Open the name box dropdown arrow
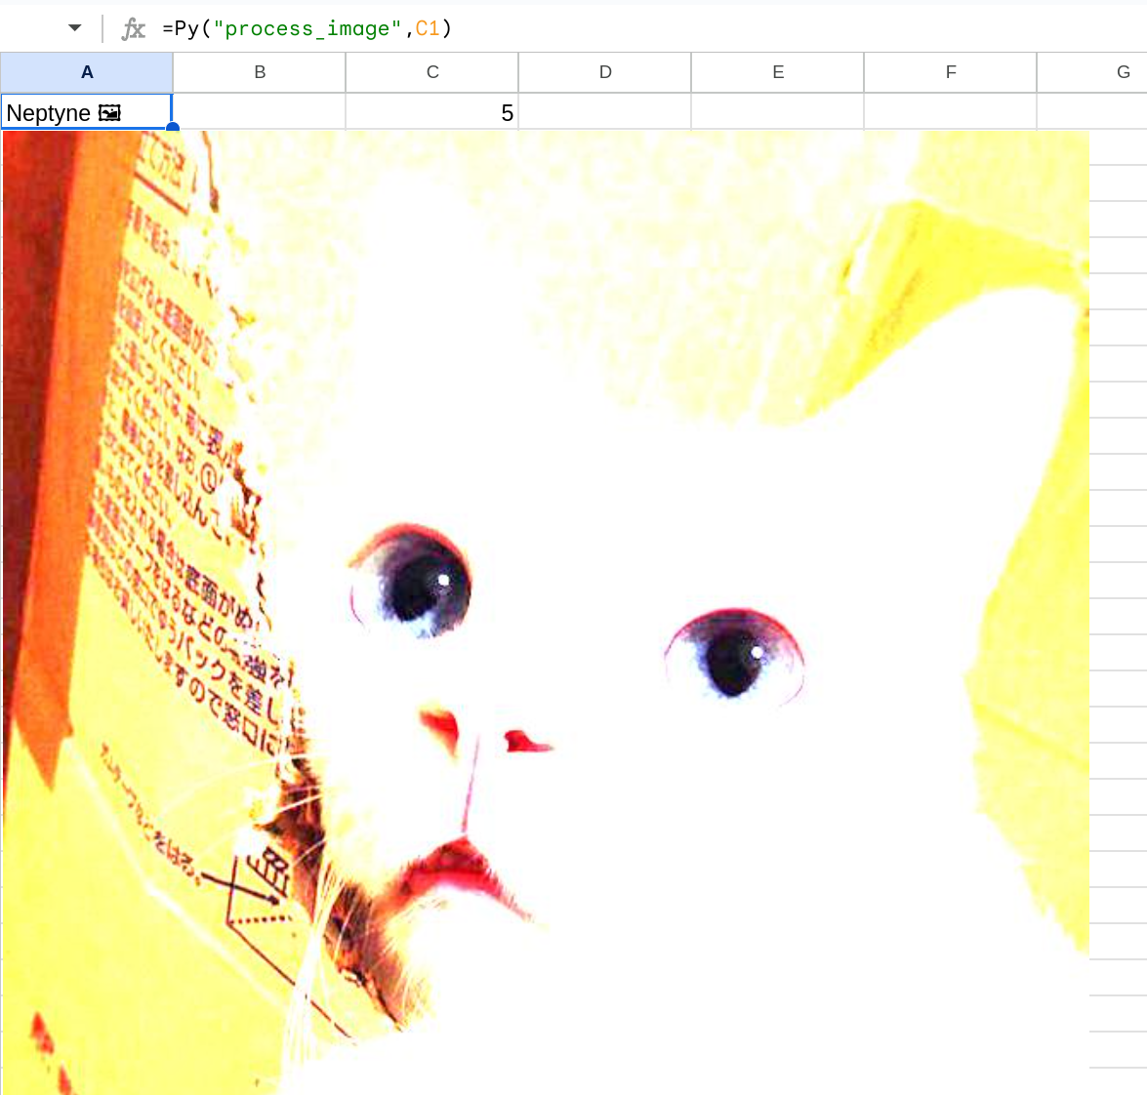Viewport: 1147px width, 1095px height. pyautogui.click(x=74, y=28)
